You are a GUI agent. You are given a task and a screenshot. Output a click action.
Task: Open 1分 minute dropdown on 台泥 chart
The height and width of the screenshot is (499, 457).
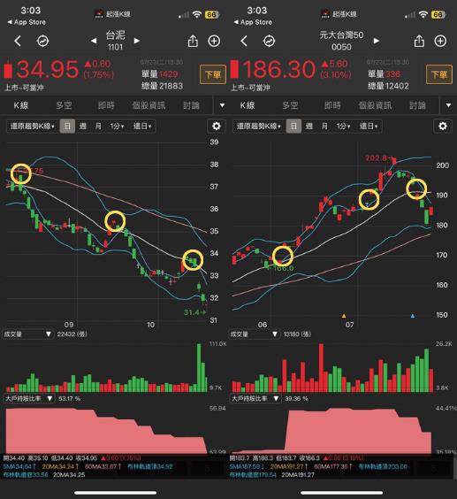click(117, 126)
